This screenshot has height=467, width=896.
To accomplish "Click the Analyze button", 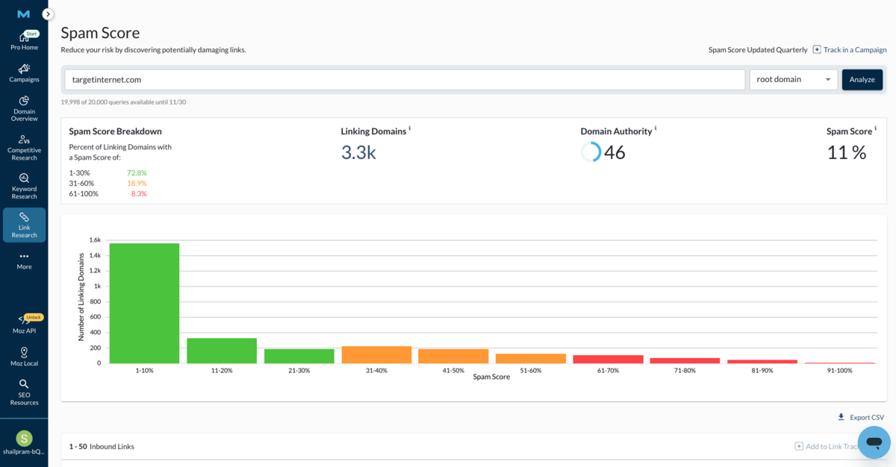I will (862, 80).
